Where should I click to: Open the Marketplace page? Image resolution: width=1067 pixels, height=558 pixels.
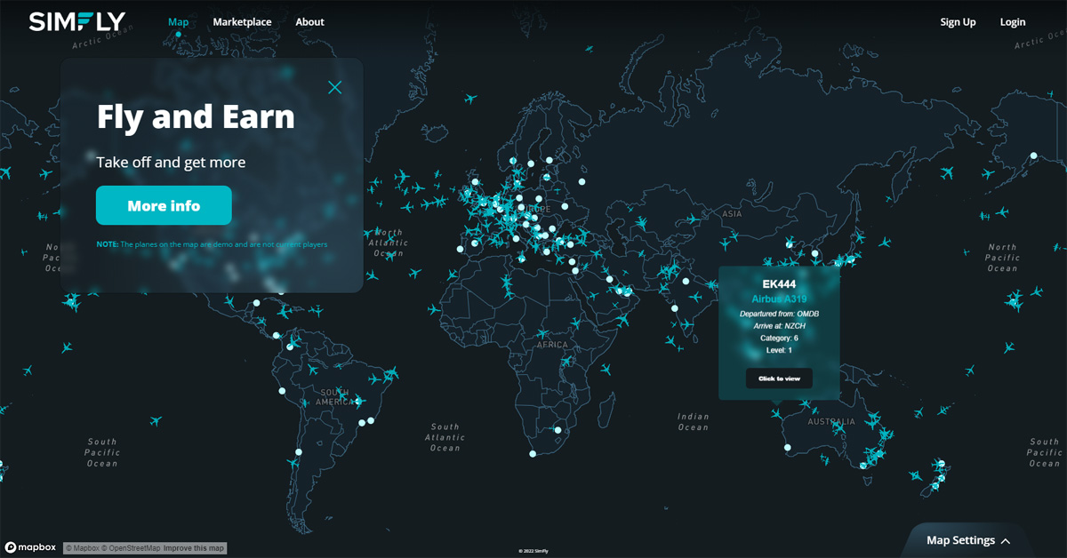(242, 22)
